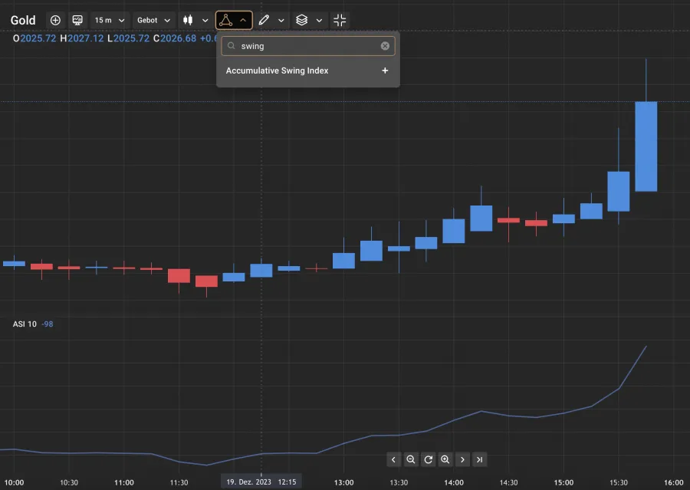
Task: Collapse the indicator panel with its chevron
Action: pyautogui.click(x=242, y=20)
